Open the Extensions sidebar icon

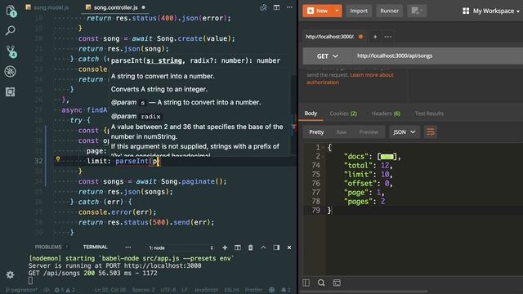(11, 91)
